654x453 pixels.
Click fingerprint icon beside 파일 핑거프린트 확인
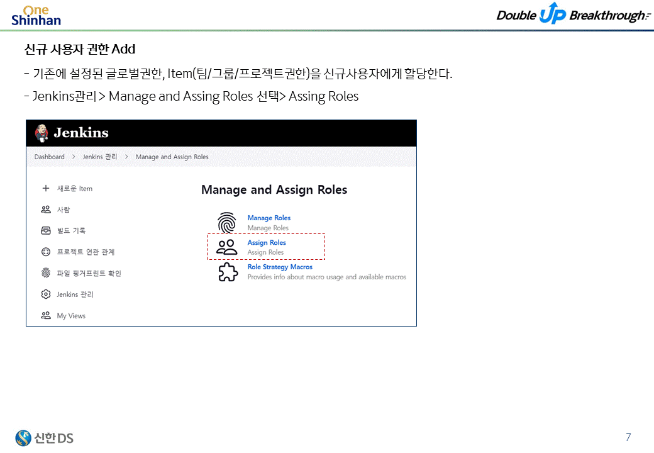[46, 273]
